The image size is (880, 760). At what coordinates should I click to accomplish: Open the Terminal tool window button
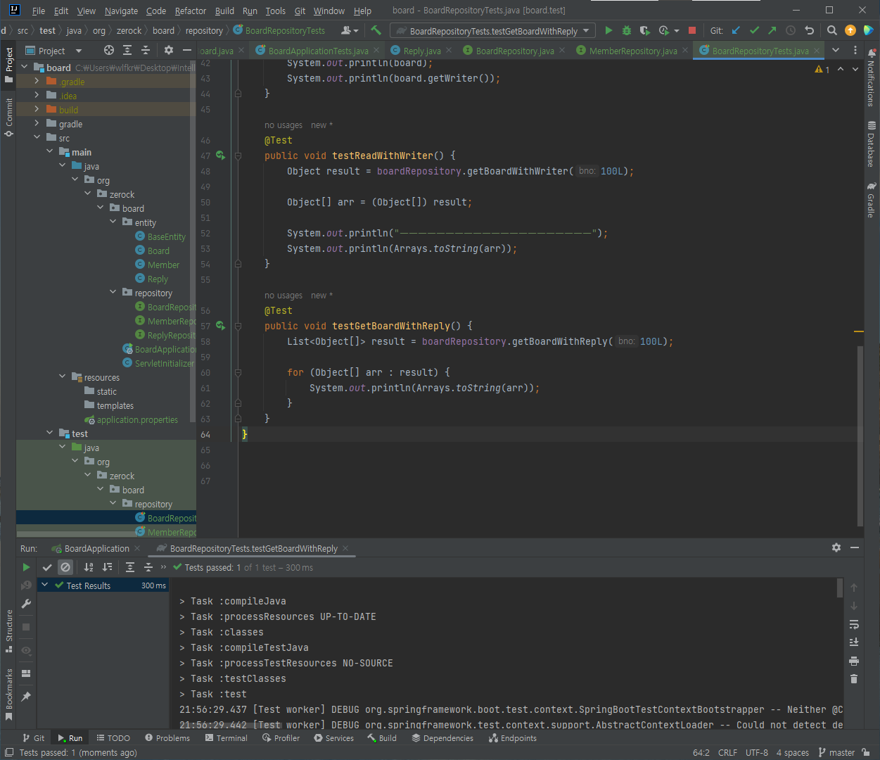click(226, 738)
